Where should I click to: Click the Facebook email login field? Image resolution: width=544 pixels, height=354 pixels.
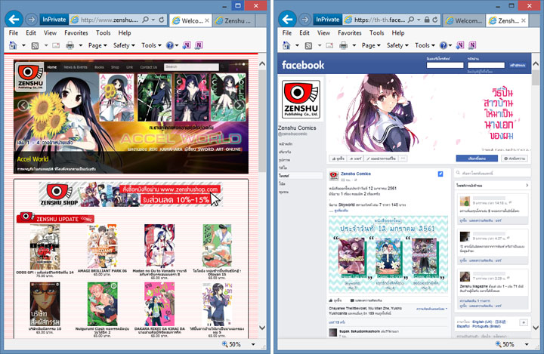[445, 65]
